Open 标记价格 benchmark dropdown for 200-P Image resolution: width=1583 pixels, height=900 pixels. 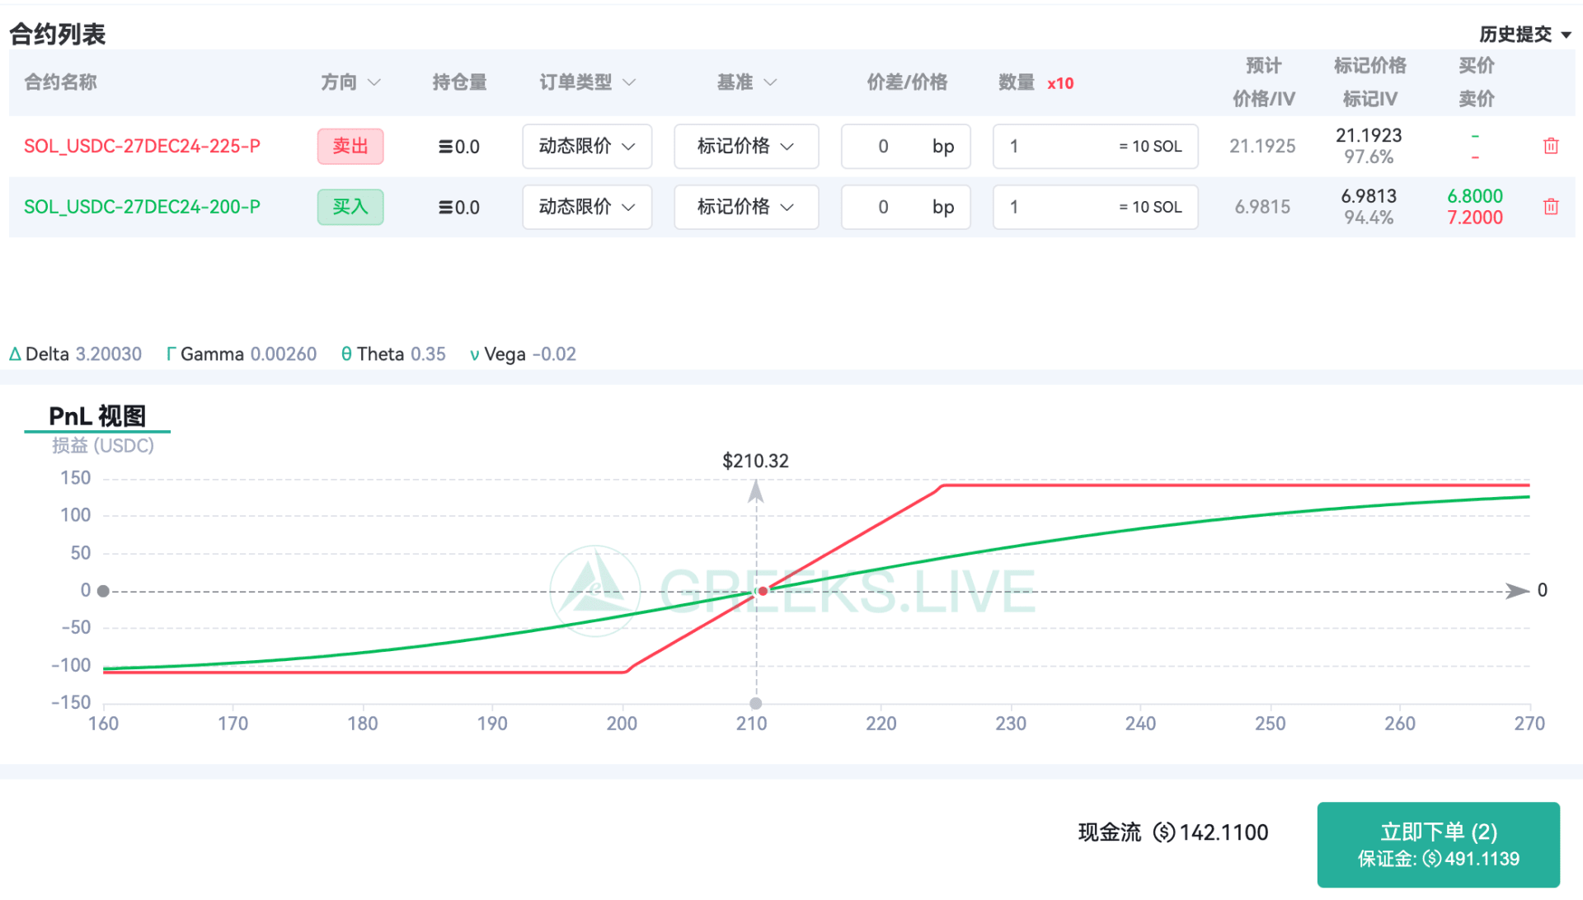tap(746, 207)
